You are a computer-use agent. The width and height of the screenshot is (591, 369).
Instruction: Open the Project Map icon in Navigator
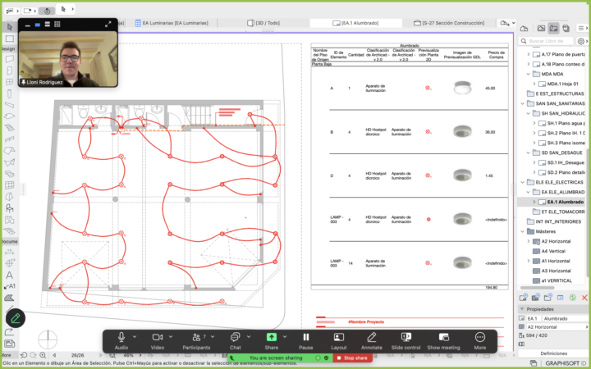tap(524, 28)
